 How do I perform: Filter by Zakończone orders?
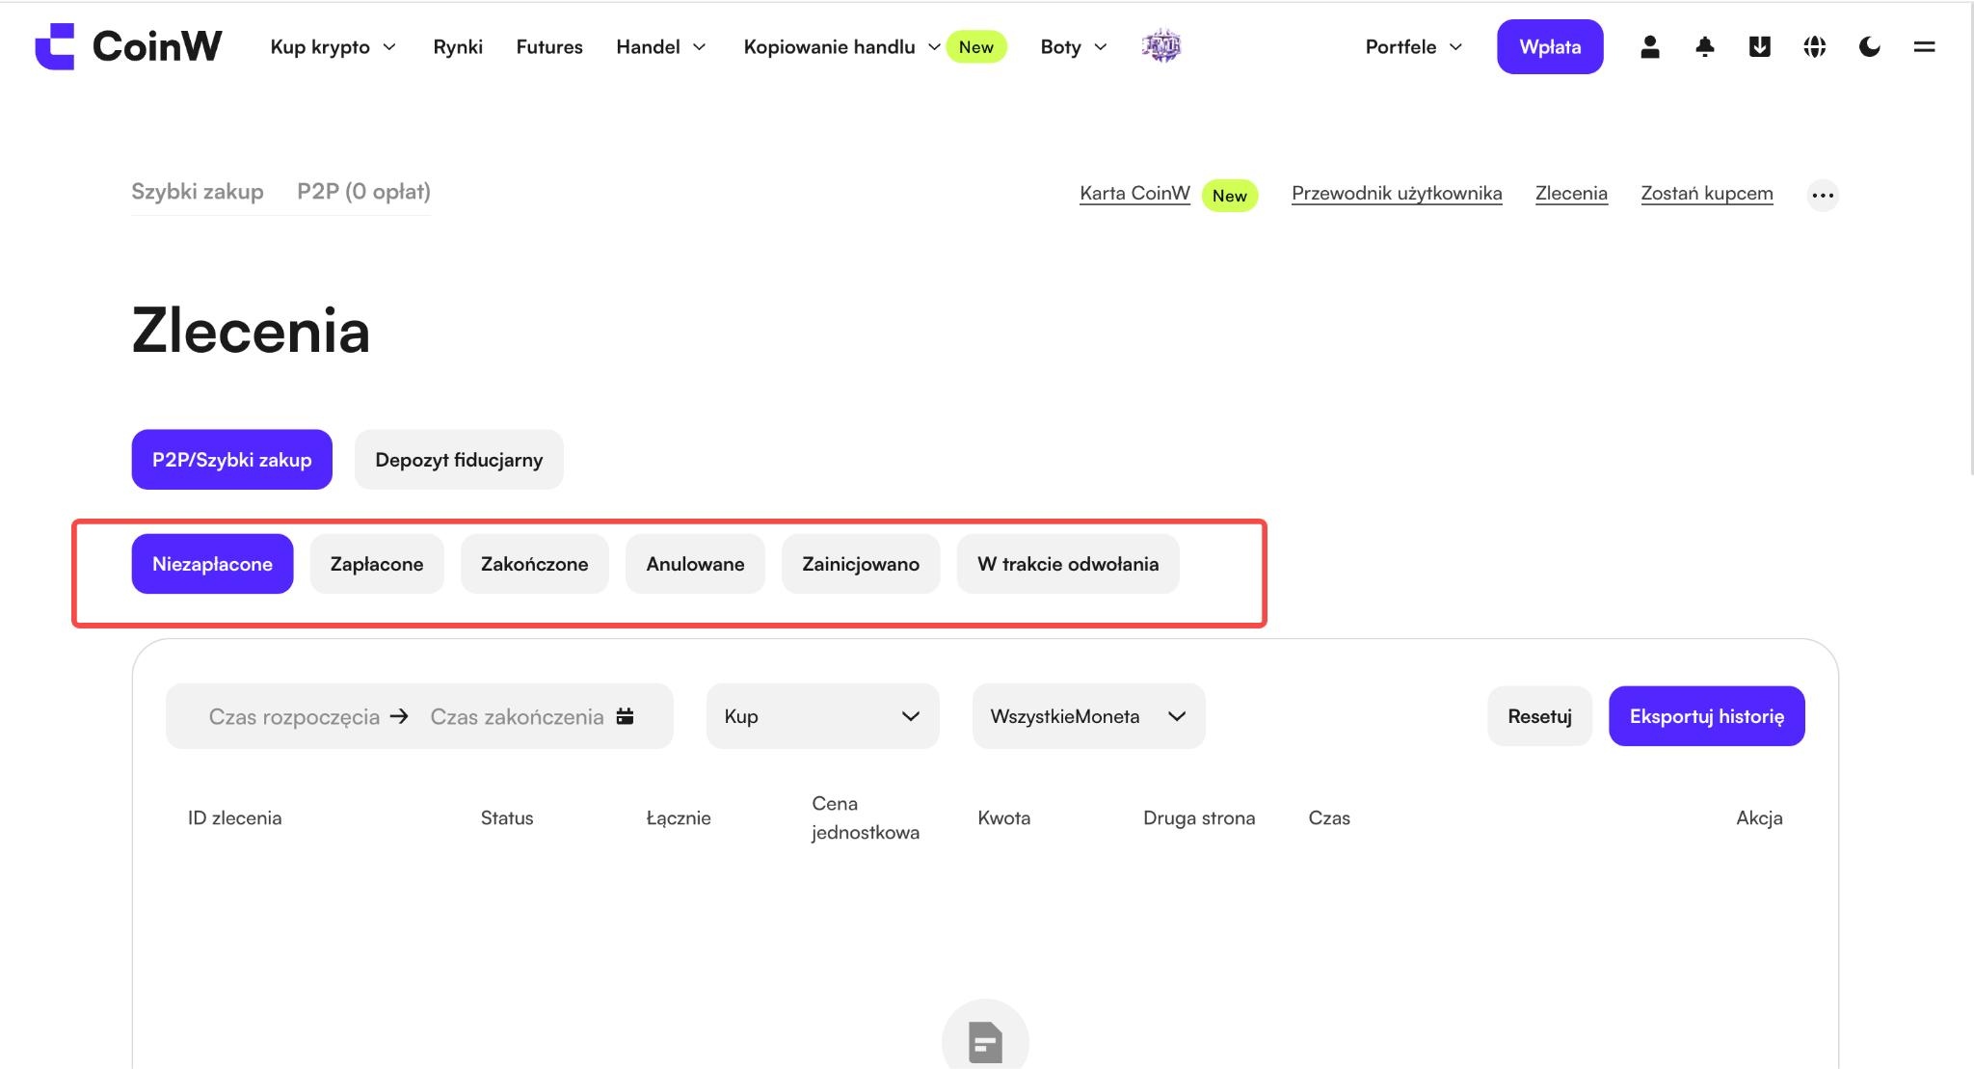[x=535, y=564]
